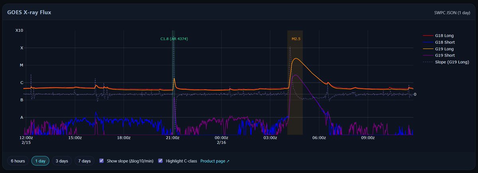Toggle G18 Long legend entry
The height and width of the screenshot is (173, 478).
point(439,36)
